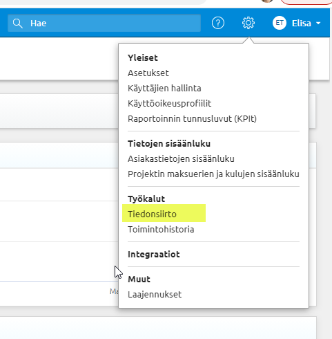Viewport: 332px width, 339px height.
Task: Click the search magnifier icon
Action: tap(17, 24)
